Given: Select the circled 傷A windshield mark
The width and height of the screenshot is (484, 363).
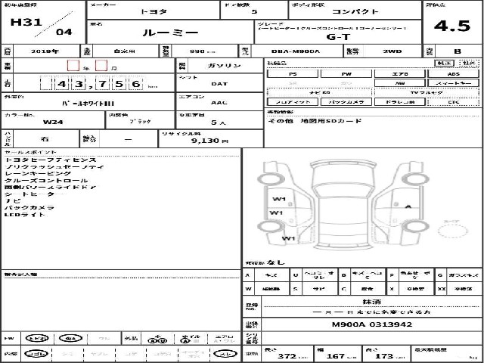Looking at the screenshot, I should click(x=70, y=339).
